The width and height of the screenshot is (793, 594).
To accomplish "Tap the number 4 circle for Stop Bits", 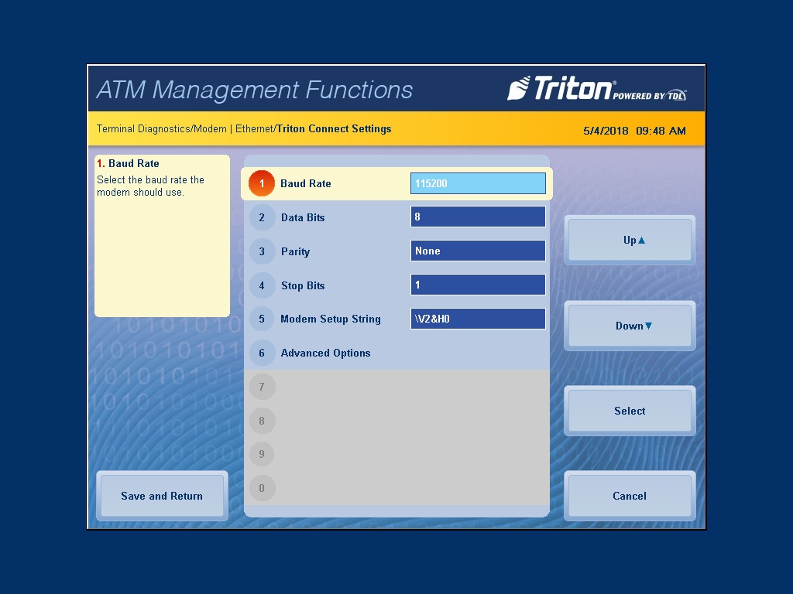I will 262,285.
